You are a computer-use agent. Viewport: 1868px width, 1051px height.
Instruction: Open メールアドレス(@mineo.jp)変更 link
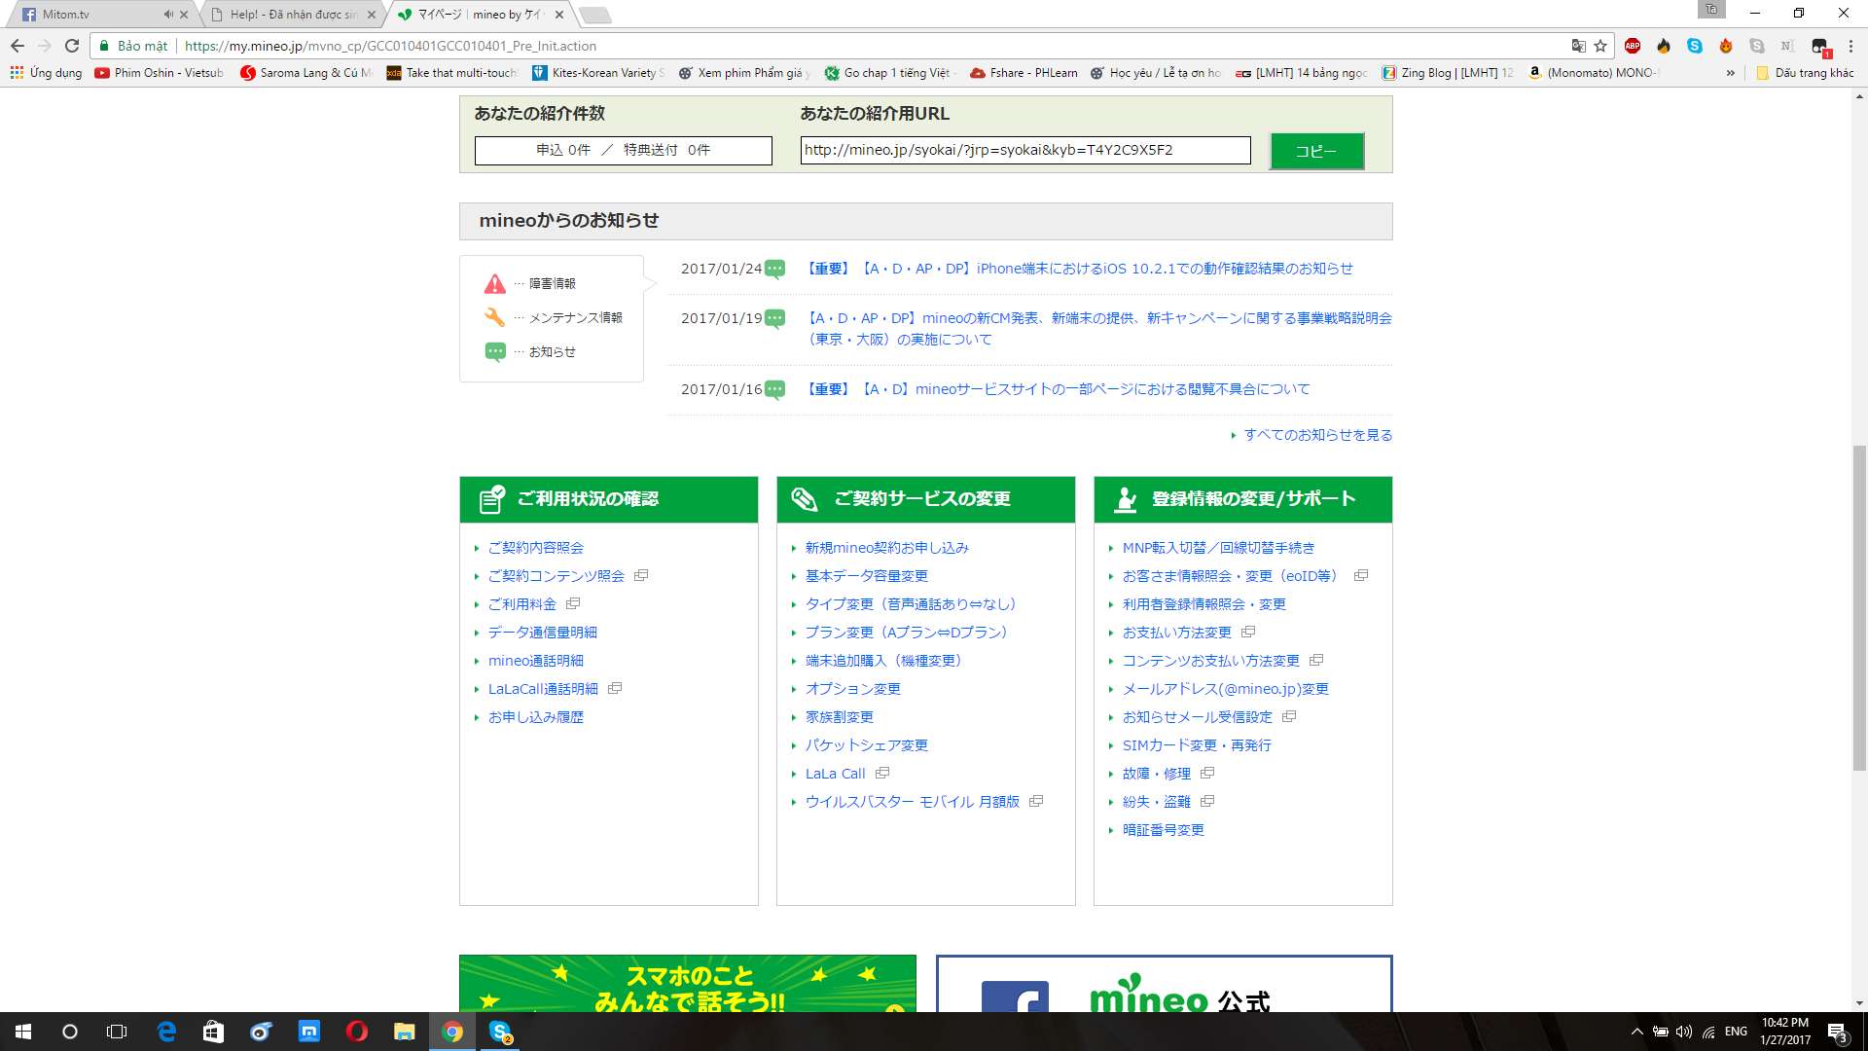tap(1226, 689)
